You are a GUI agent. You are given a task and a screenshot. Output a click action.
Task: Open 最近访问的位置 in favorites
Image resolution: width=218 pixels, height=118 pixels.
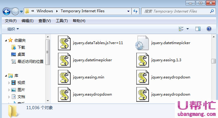click(x=27, y=61)
